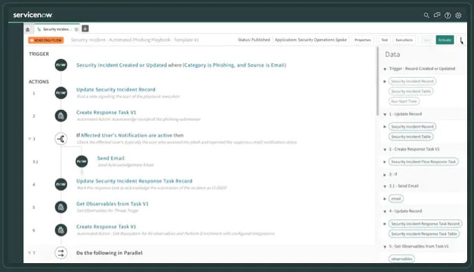
Task: Click icon for step 6 Create Response Task
Action: [61, 230]
